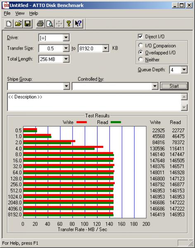Open the Total Length 256 MB dropdown

66,59
